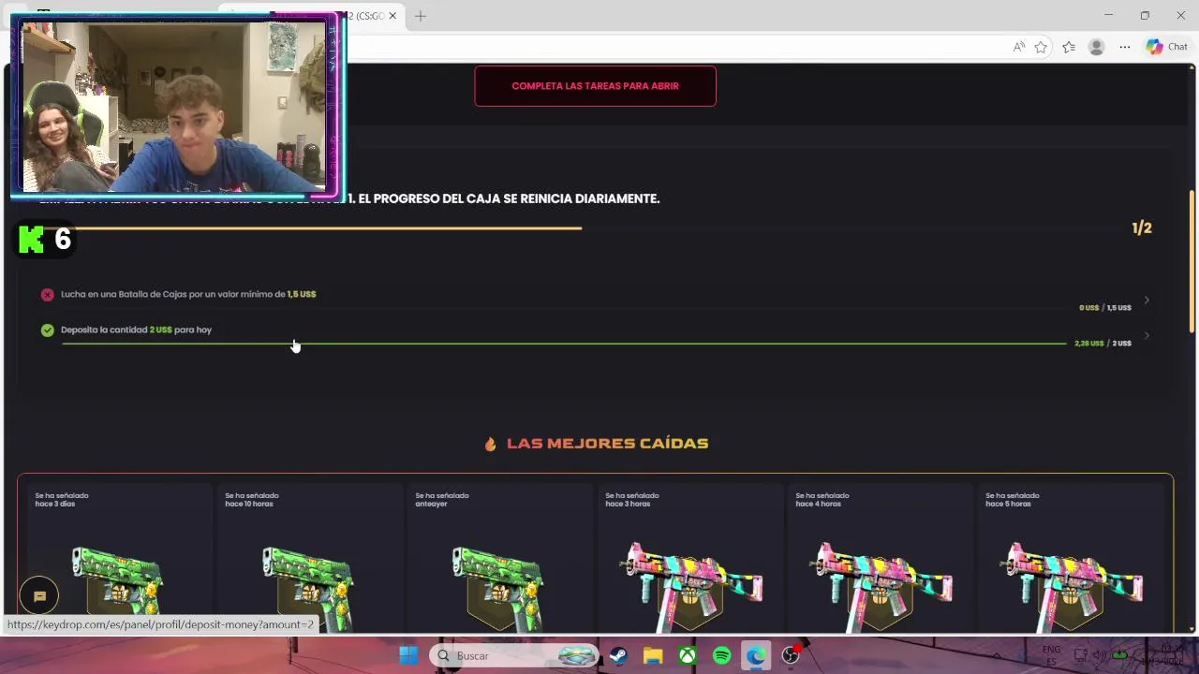Open Steam from the taskbar
This screenshot has width=1199, height=674.
pyautogui.click(x=618, y=656)
